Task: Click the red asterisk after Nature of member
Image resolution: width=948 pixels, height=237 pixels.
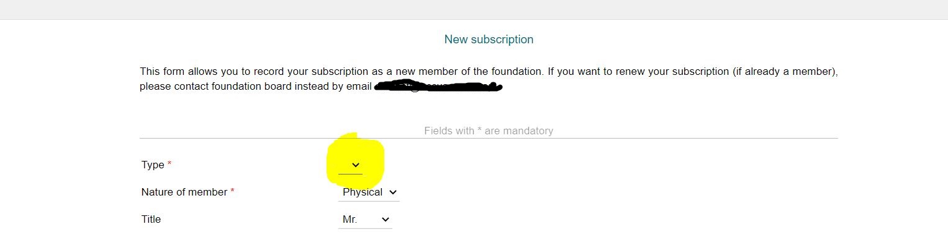Action: [233, 191]
